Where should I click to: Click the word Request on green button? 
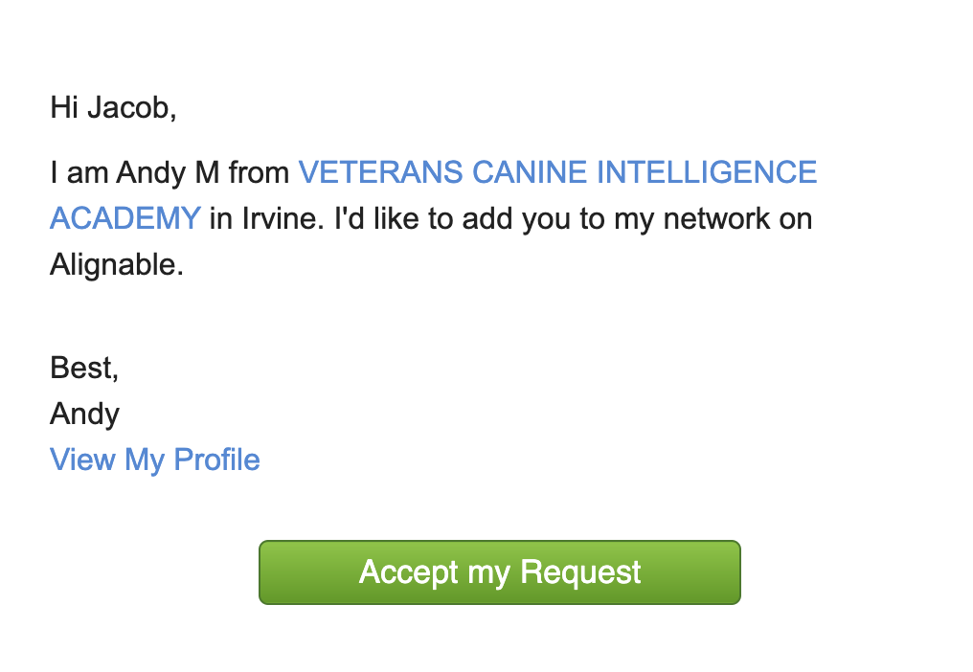580,572
